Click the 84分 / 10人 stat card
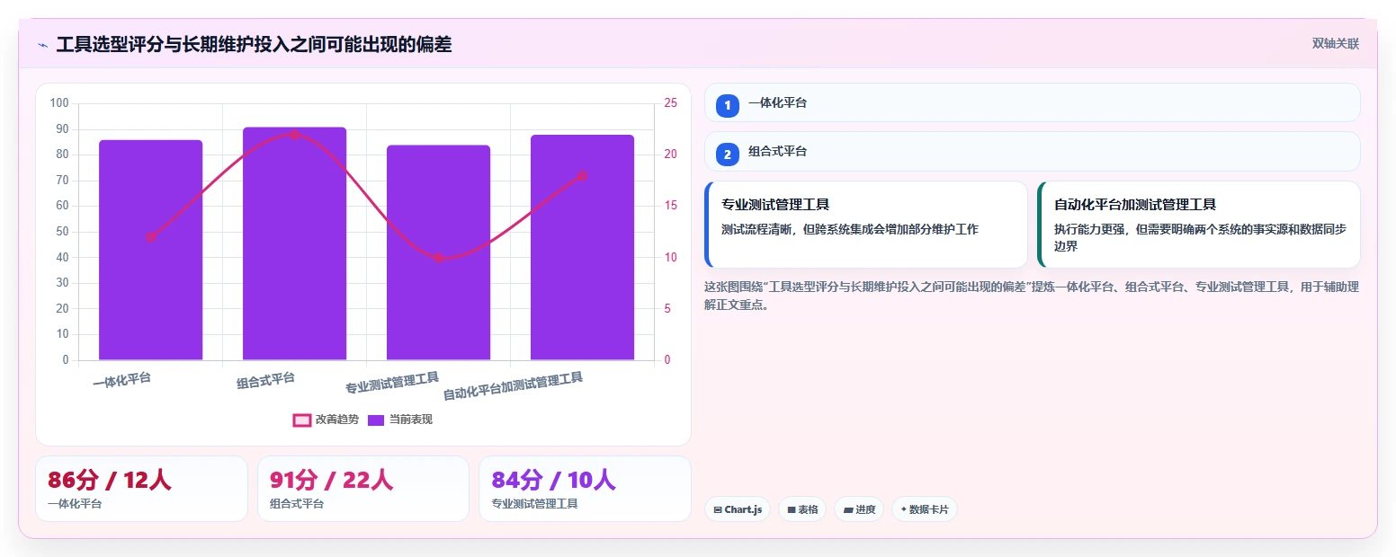The height and width of the screenshot is (557, 1396). 585,489
